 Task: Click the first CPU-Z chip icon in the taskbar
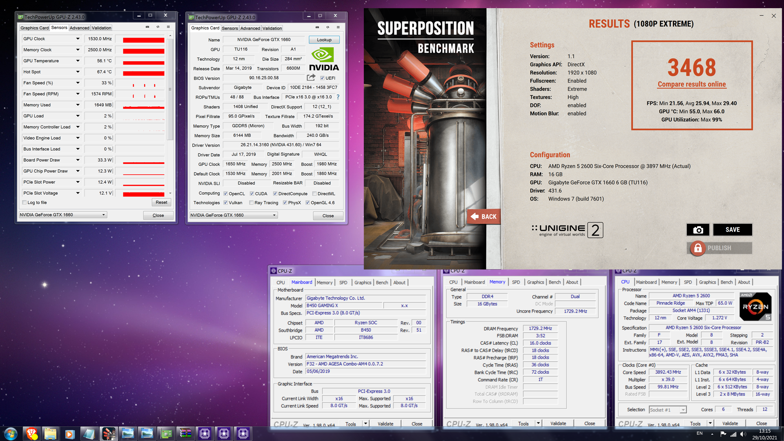point(205,434)
